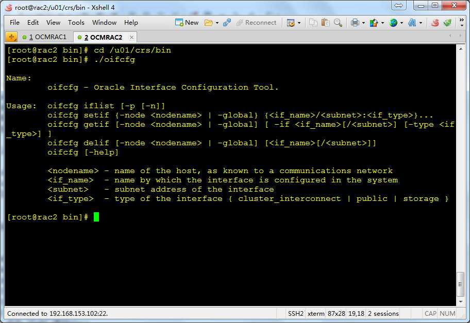This screenshot has height=323, width=470.
Task: Click the tab scroll left arrow
Action: 450,36
